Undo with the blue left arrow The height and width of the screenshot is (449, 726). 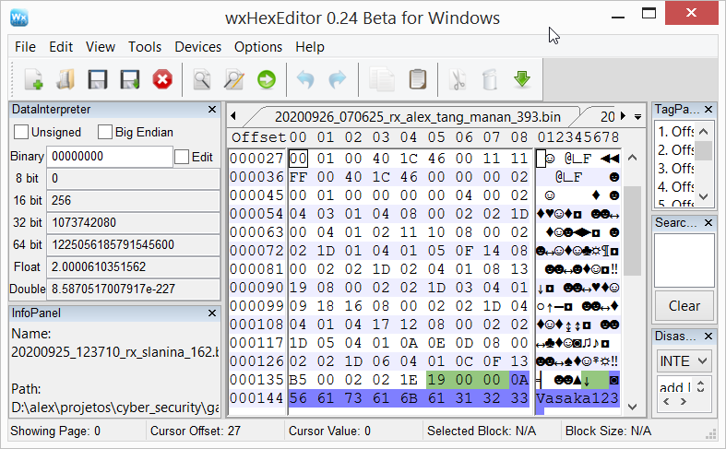coord(305,79)
